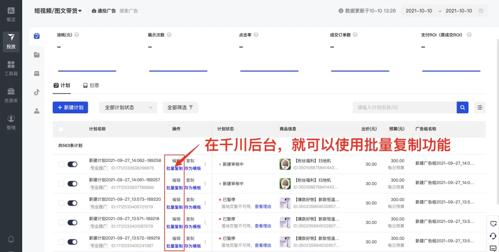Open more options dots for plan 573-189220
This screenshot has width=499, height=252.
pos(205,203)
